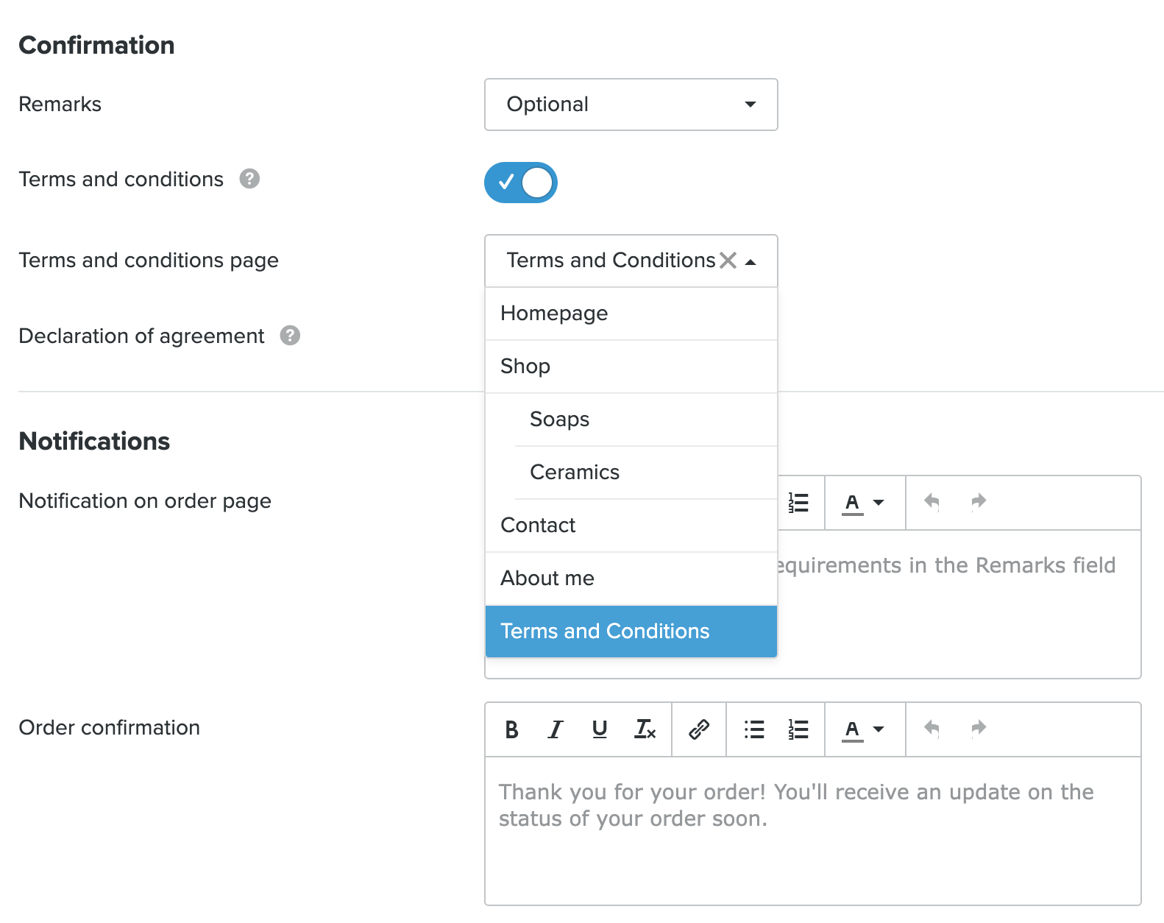This screenshot has width=1164, height=923.
Task: Show help for Declaration of agreement
Action: pyautogui.click(x=290, y=336)
